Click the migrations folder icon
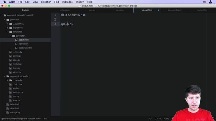The image size is (216, 121). pyautogui.click(x=10, y=28)
